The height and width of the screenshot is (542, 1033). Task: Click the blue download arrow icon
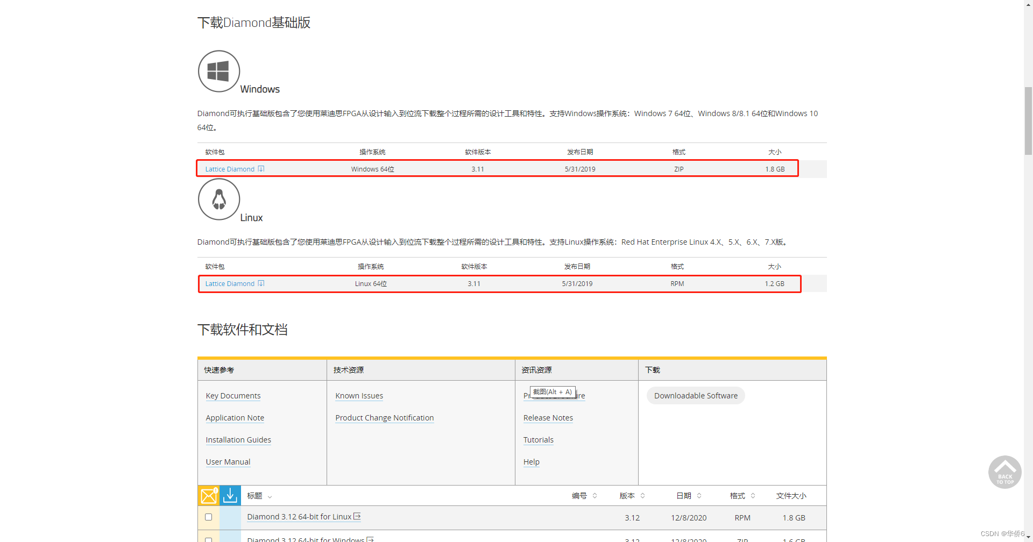(230, 496)
